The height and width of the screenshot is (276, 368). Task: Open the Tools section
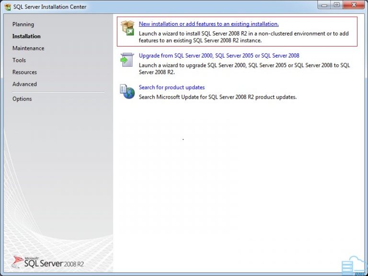(19, 60)
